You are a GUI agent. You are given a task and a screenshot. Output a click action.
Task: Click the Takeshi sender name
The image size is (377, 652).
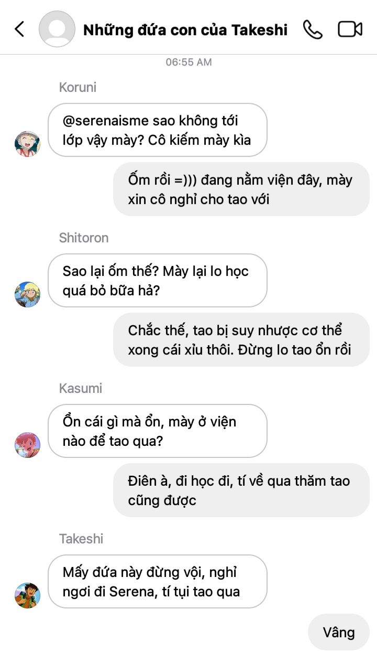click(x=81, y=539)
